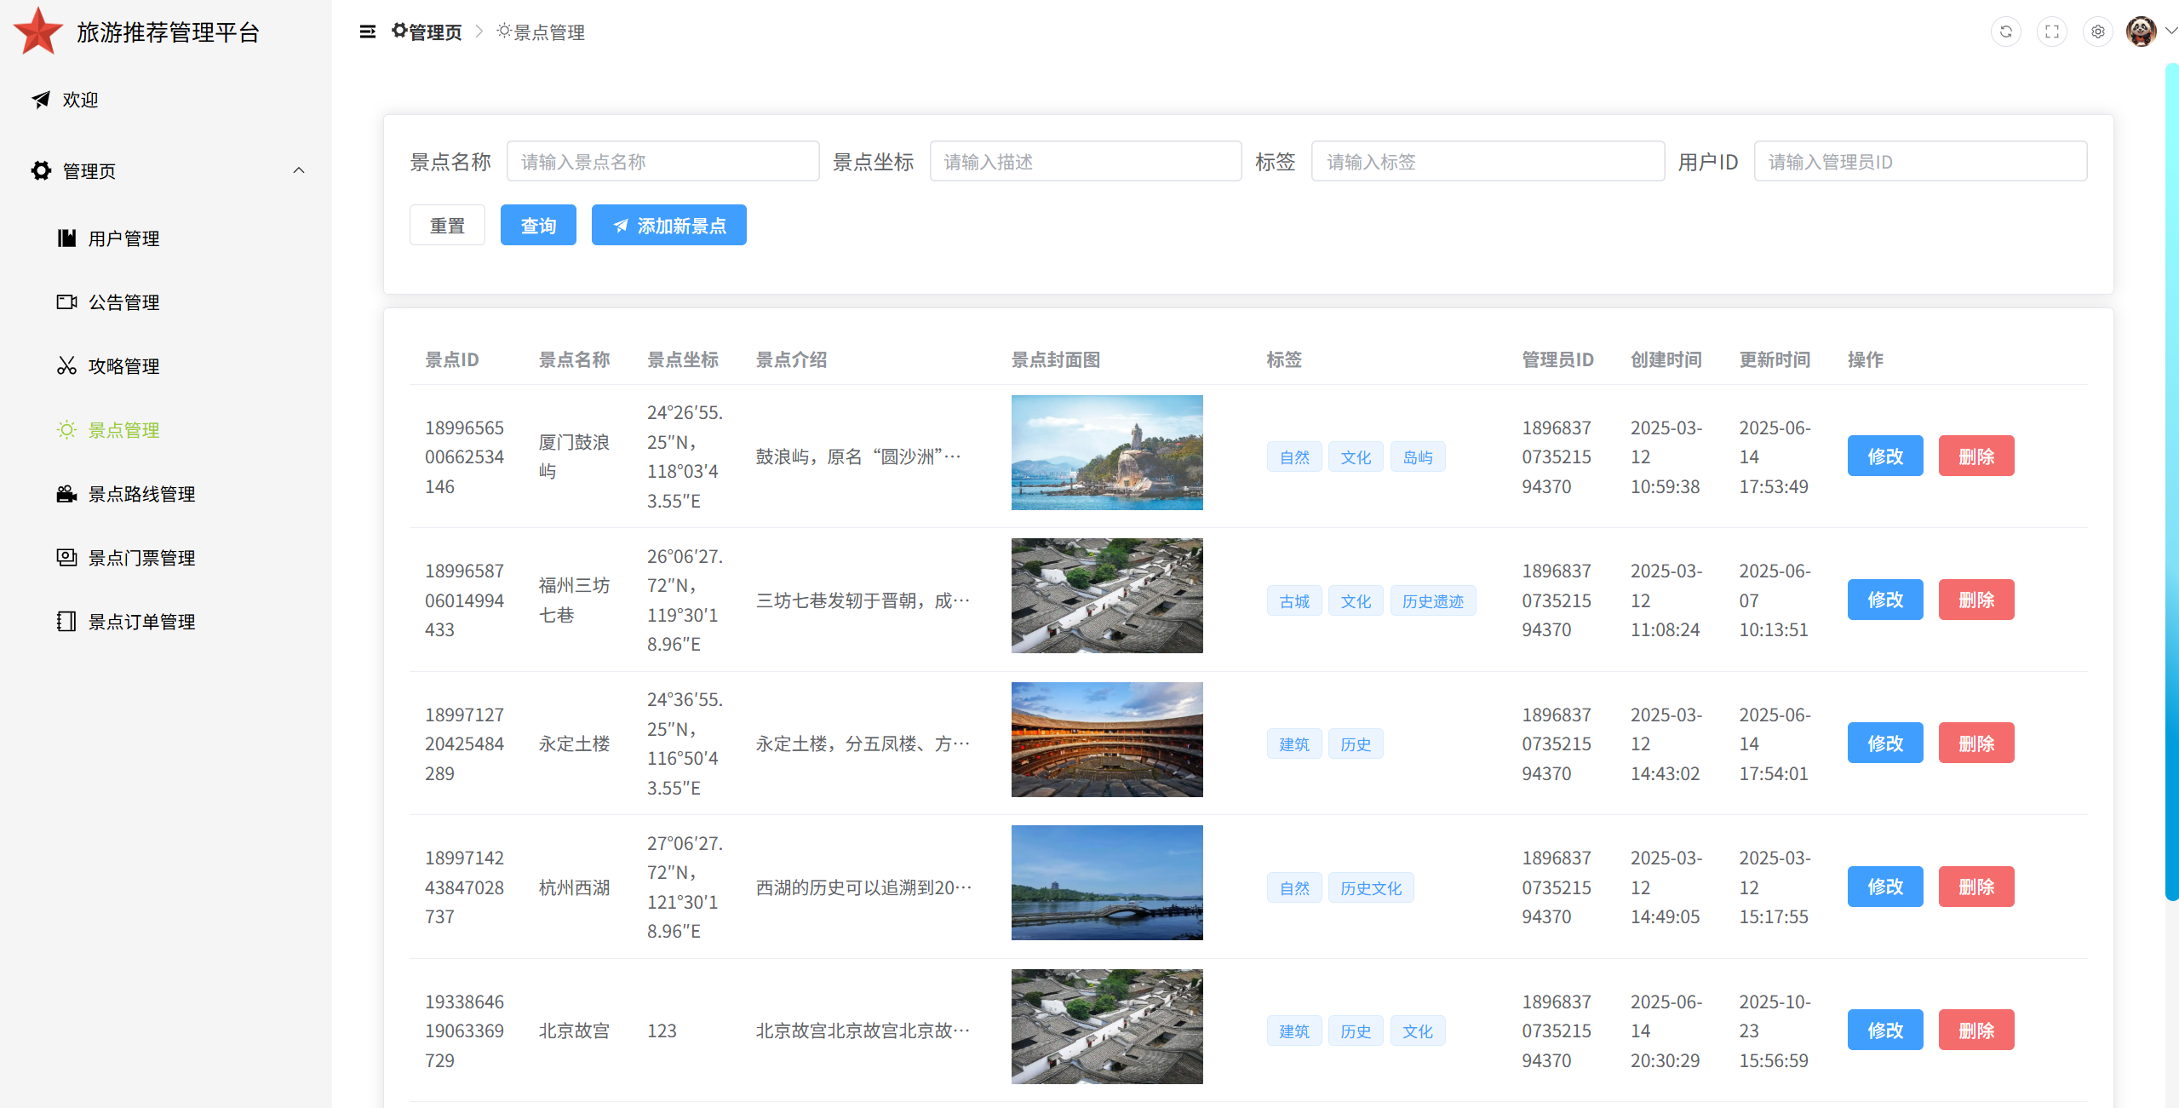Click 修改 for 厦门鼓浪屿 row
This screenshot has height=1108, width=2179.
point(1884,456)
